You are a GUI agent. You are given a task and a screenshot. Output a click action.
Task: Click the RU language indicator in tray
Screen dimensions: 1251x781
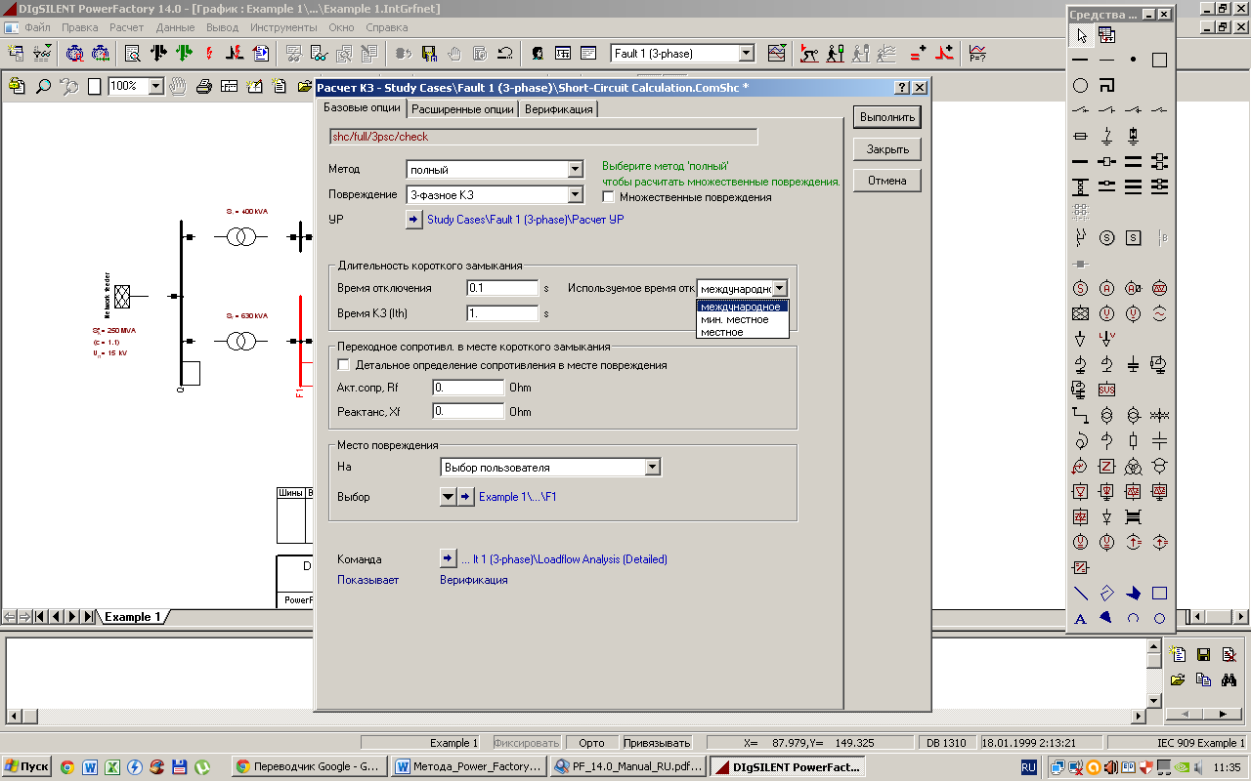click(1029, 767)
